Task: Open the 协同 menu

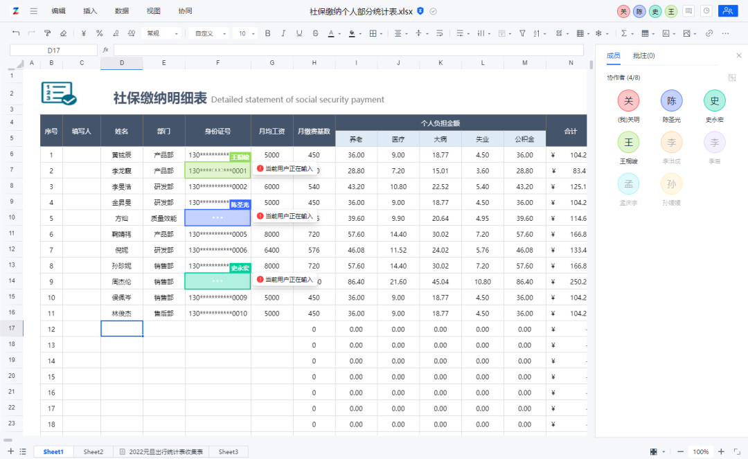Action: tap(185, 11)
